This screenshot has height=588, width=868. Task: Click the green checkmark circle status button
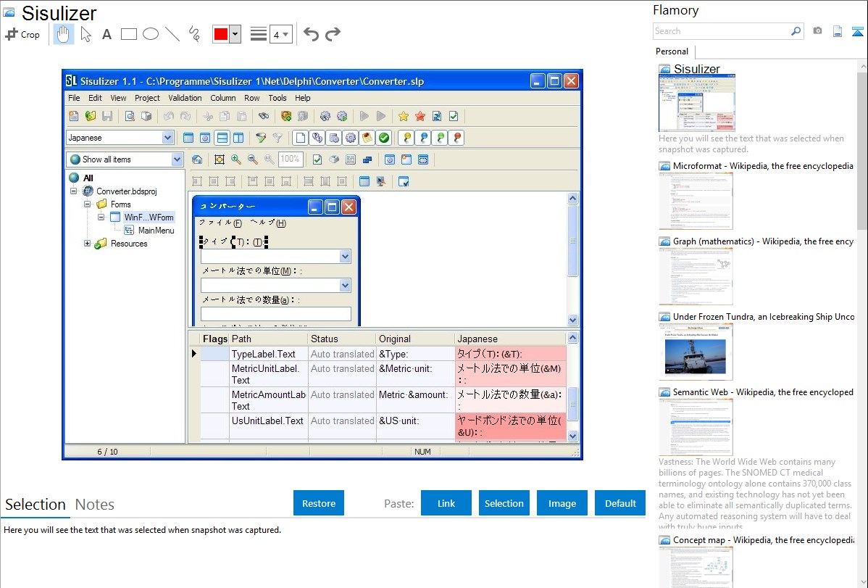(x=383, y=138)
